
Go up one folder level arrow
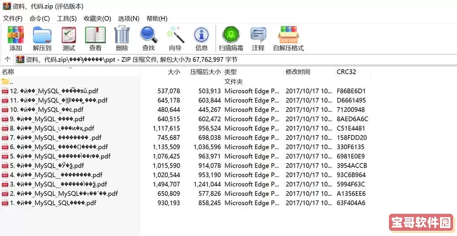8,59
